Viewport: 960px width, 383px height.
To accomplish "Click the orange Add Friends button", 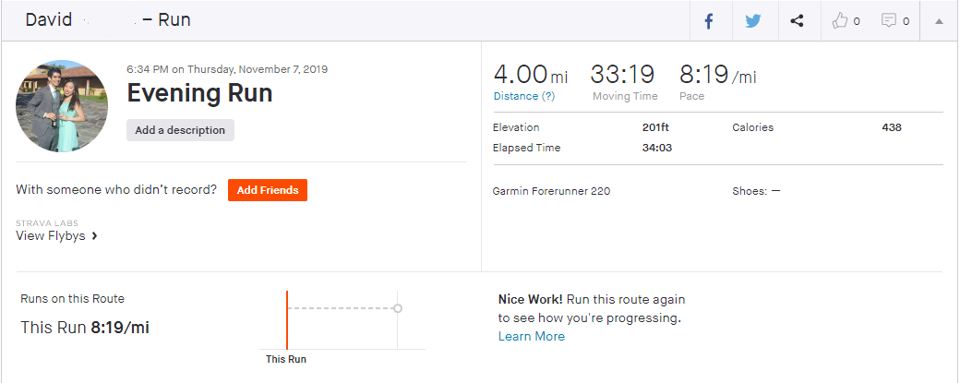I will (x=268, y=190).
